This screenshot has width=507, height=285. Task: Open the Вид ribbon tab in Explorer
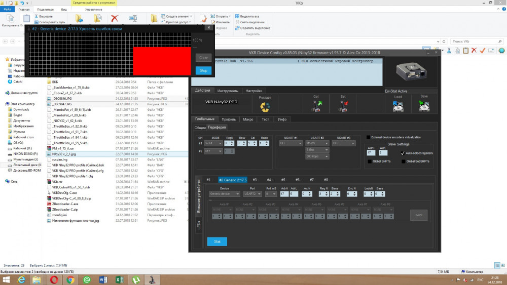[64, 9]
